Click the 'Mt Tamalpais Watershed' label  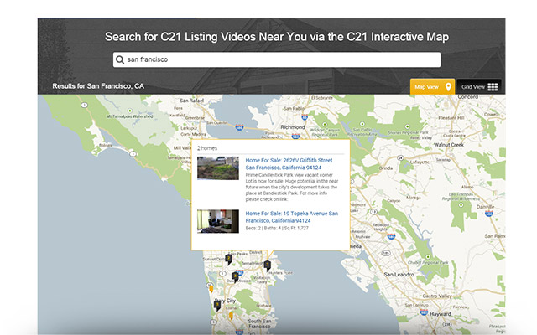coord(129,116)
